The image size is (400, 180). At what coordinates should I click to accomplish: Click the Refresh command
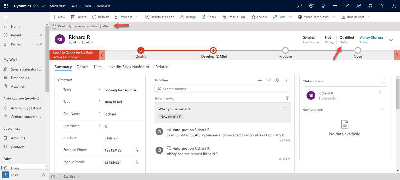point(101,17)
